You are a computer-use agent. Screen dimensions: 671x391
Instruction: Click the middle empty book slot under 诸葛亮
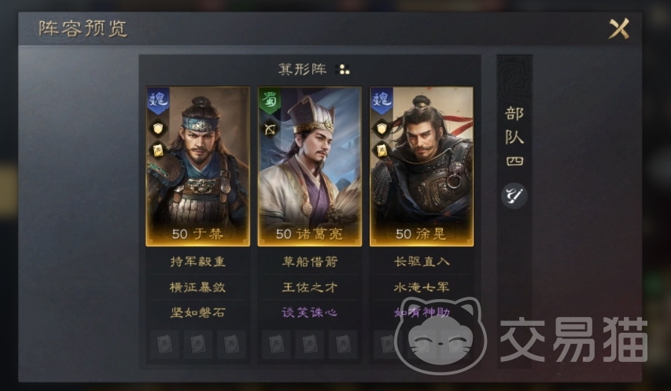click(x=310, y=344)
